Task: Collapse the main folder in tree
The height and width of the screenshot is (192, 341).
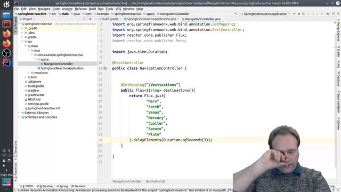Action: coord(26,46)
